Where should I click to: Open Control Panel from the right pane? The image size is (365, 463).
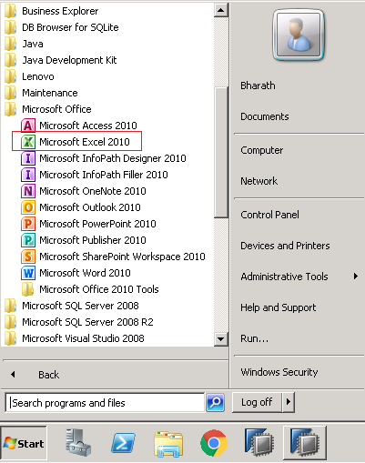coord(269,215)
